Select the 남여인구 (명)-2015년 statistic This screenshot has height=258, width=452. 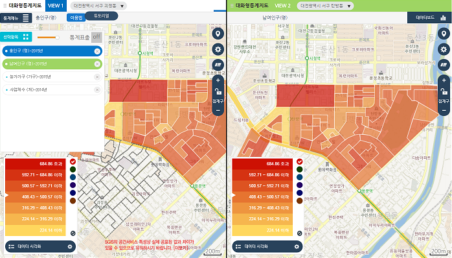pyautogui.click(x=52, y=64)
